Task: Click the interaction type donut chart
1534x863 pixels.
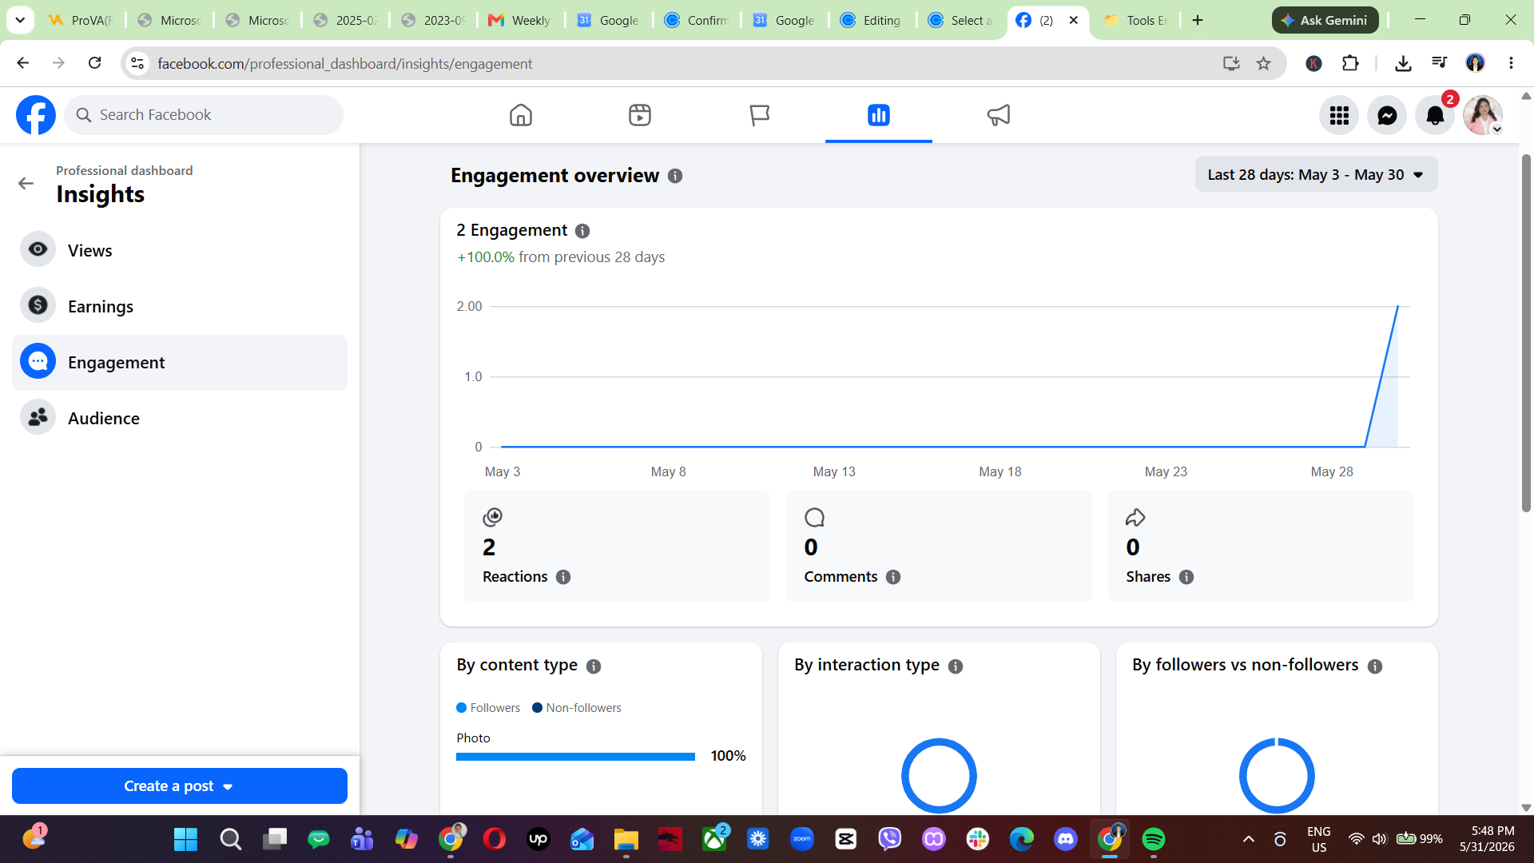Action: click(x=939, y=775)
